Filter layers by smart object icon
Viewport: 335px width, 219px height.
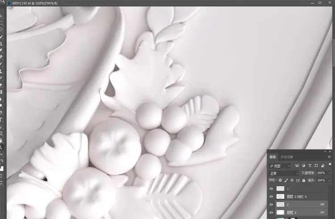point(323,165)
